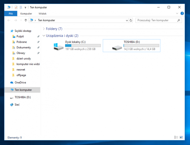Click the OneDrive cloud icon
Screen dimensions: 190x145
coord(12,83)
